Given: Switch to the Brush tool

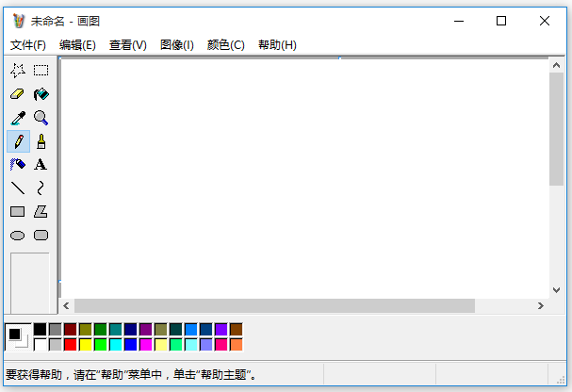Looking at the screenshot, I should [x=41, y=141].
